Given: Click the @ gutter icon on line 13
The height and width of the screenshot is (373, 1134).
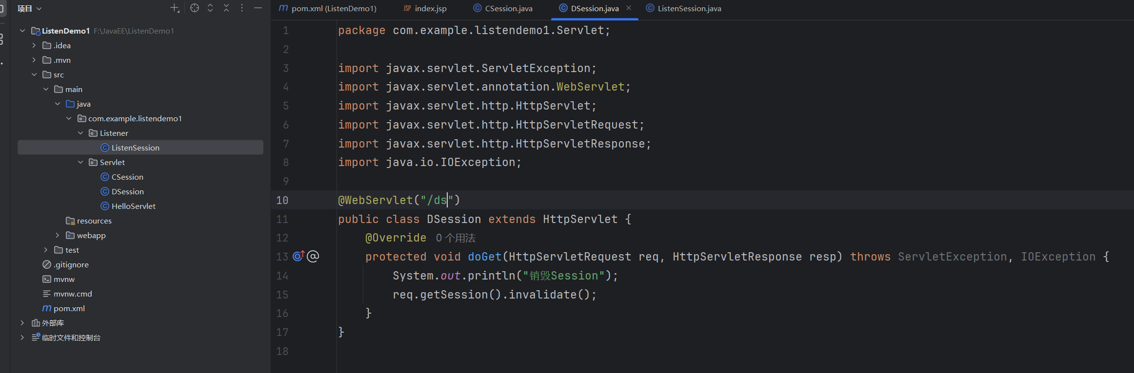Looking at the screenshot, I should [x=313, y=256].
